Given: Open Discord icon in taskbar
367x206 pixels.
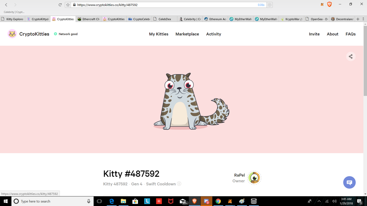Looking at the screenshot, I should click(206, 201).
